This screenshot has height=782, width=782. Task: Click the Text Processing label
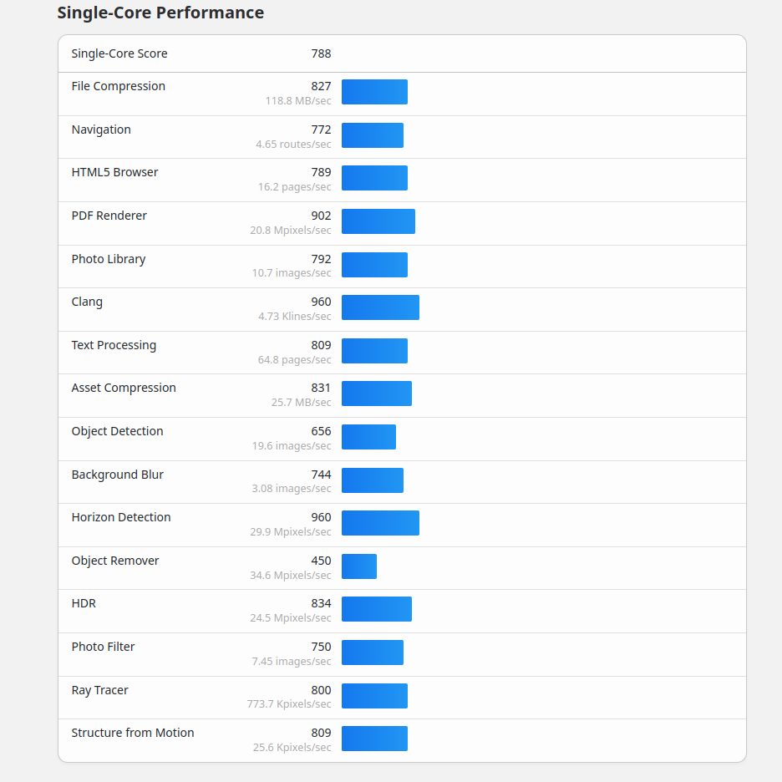(x=114, y=345)
